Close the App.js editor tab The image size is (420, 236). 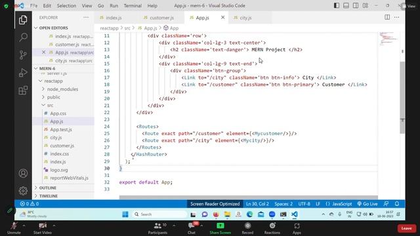pos(222,18)
